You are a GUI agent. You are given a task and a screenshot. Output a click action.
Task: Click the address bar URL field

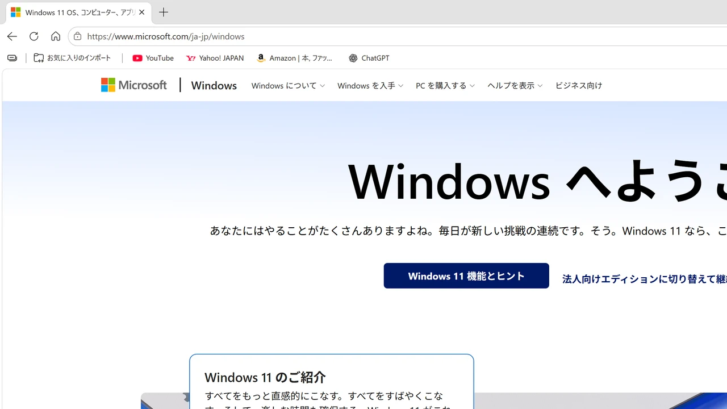coord(398,36)
